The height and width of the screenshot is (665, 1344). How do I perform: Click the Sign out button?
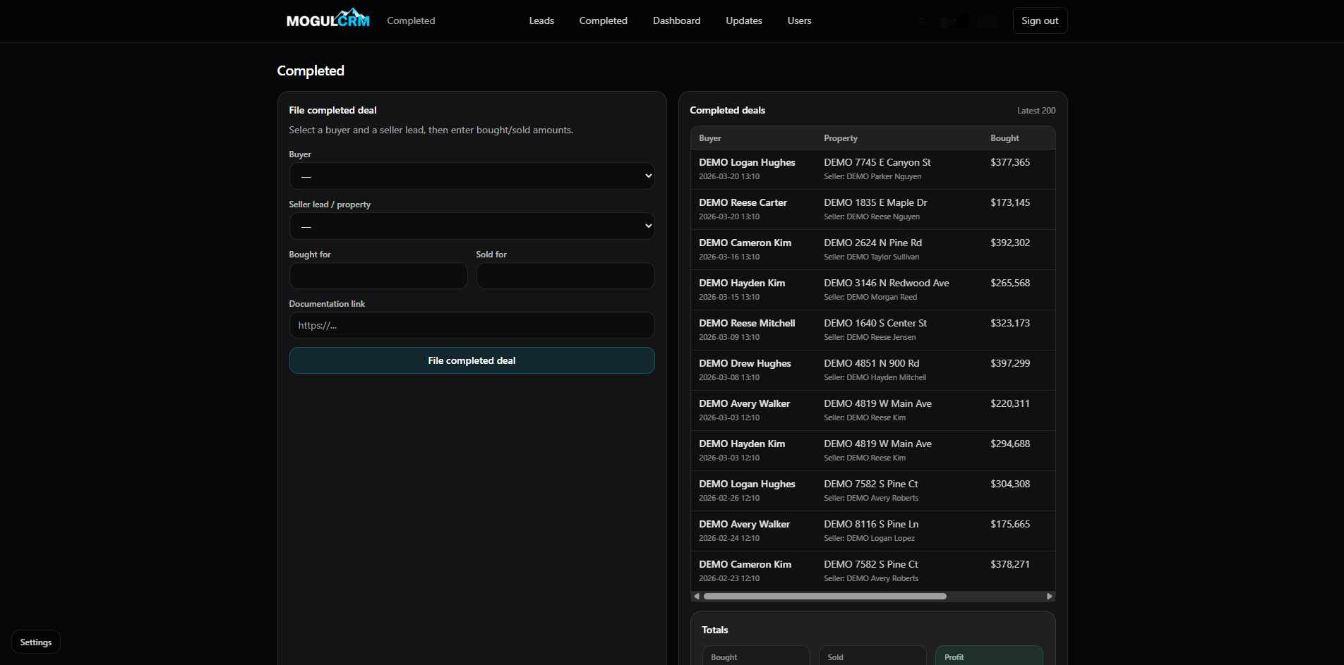(1039, 20)
